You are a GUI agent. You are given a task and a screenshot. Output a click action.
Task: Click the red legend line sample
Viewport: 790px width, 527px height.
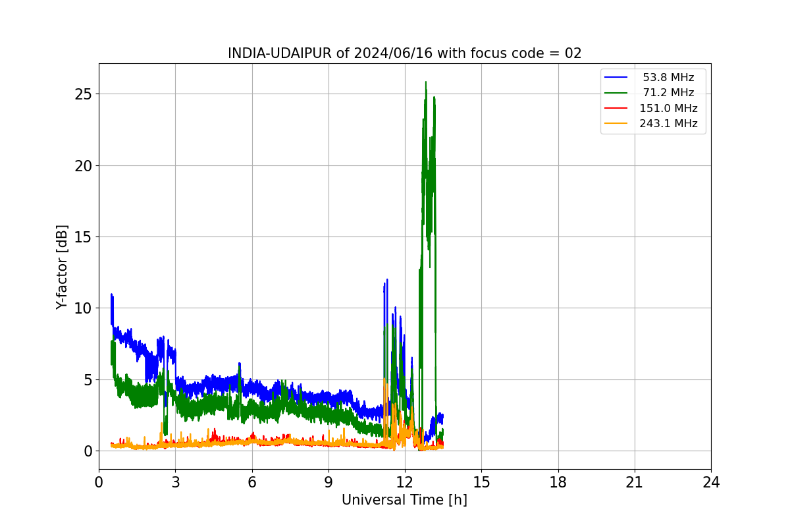point(616,109)
